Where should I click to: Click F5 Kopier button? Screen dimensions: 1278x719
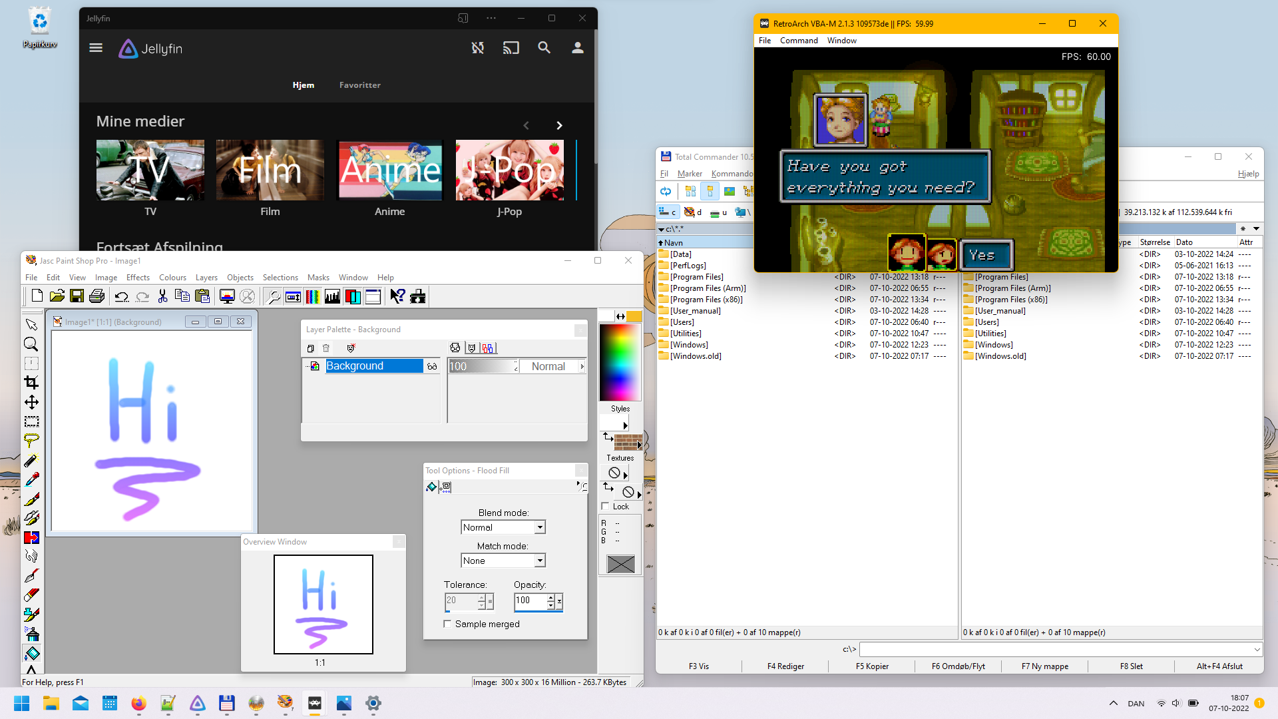coord(872,666)
